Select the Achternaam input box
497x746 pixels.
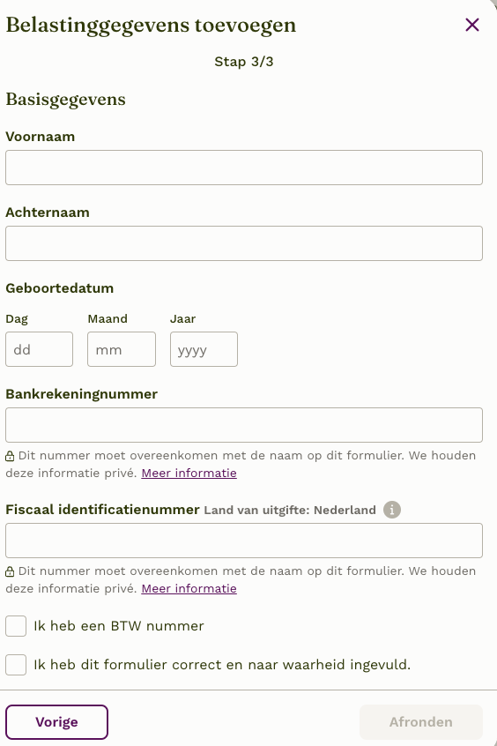tap(244, 243)
